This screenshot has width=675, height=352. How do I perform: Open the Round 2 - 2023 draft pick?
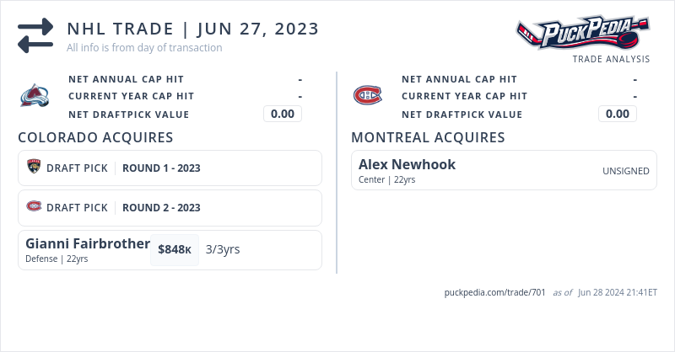(161, 207)
